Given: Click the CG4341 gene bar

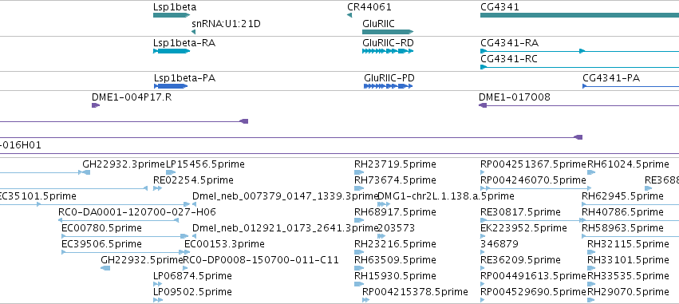Looking at the screenshot, I should coord(579,15).
